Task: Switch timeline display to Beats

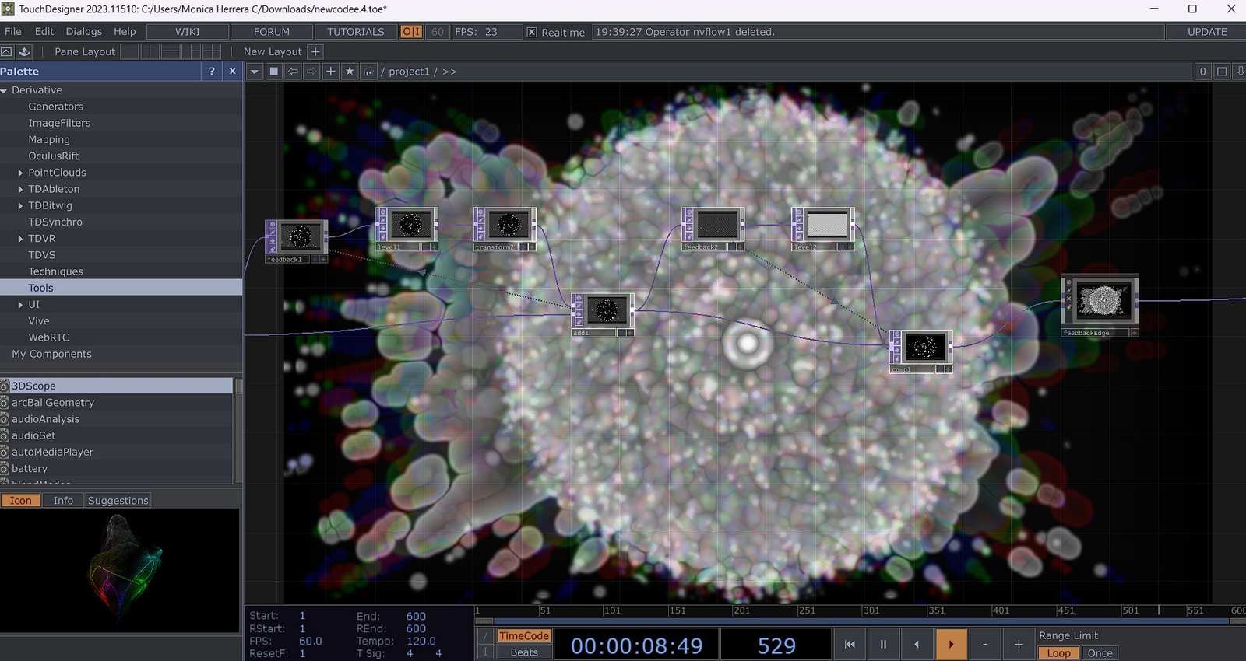Action: [x=524, y=652]
